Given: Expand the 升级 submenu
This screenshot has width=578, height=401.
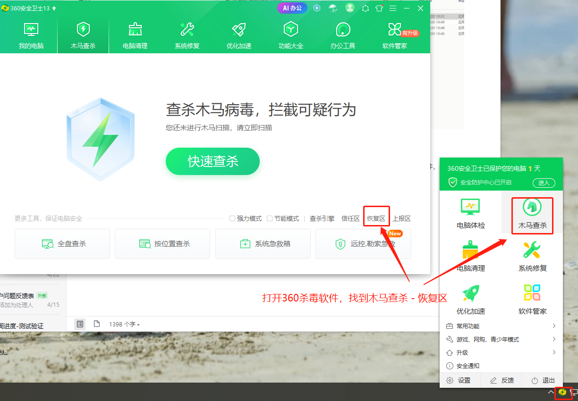Looking at the screenshot, I should (501, 352).
